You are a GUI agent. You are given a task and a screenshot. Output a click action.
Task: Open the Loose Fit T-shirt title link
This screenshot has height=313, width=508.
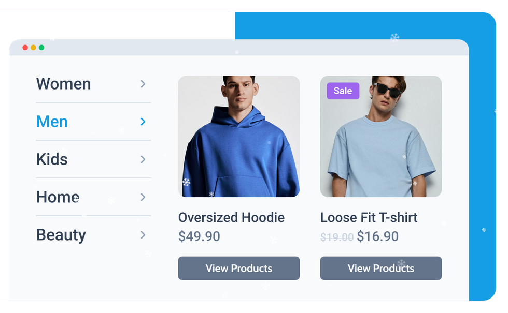coord(369,217)
